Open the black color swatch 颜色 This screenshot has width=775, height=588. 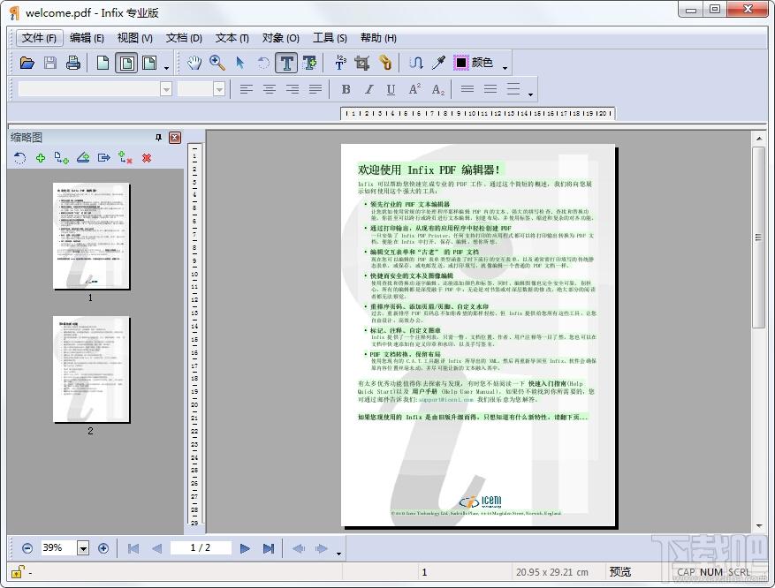(x=474, y=63)
